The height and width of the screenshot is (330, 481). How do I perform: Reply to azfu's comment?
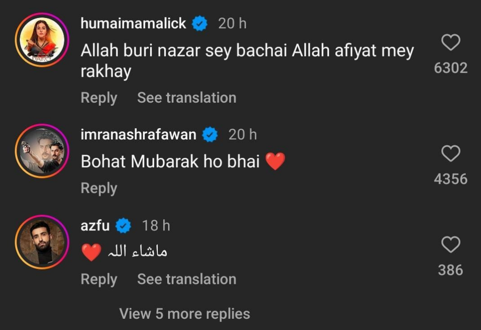click(x=99, y=279)
